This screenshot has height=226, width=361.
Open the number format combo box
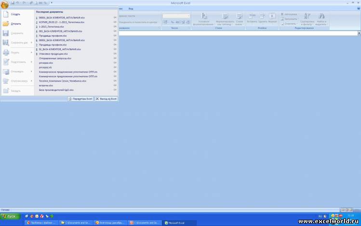(x=176, y=16)
